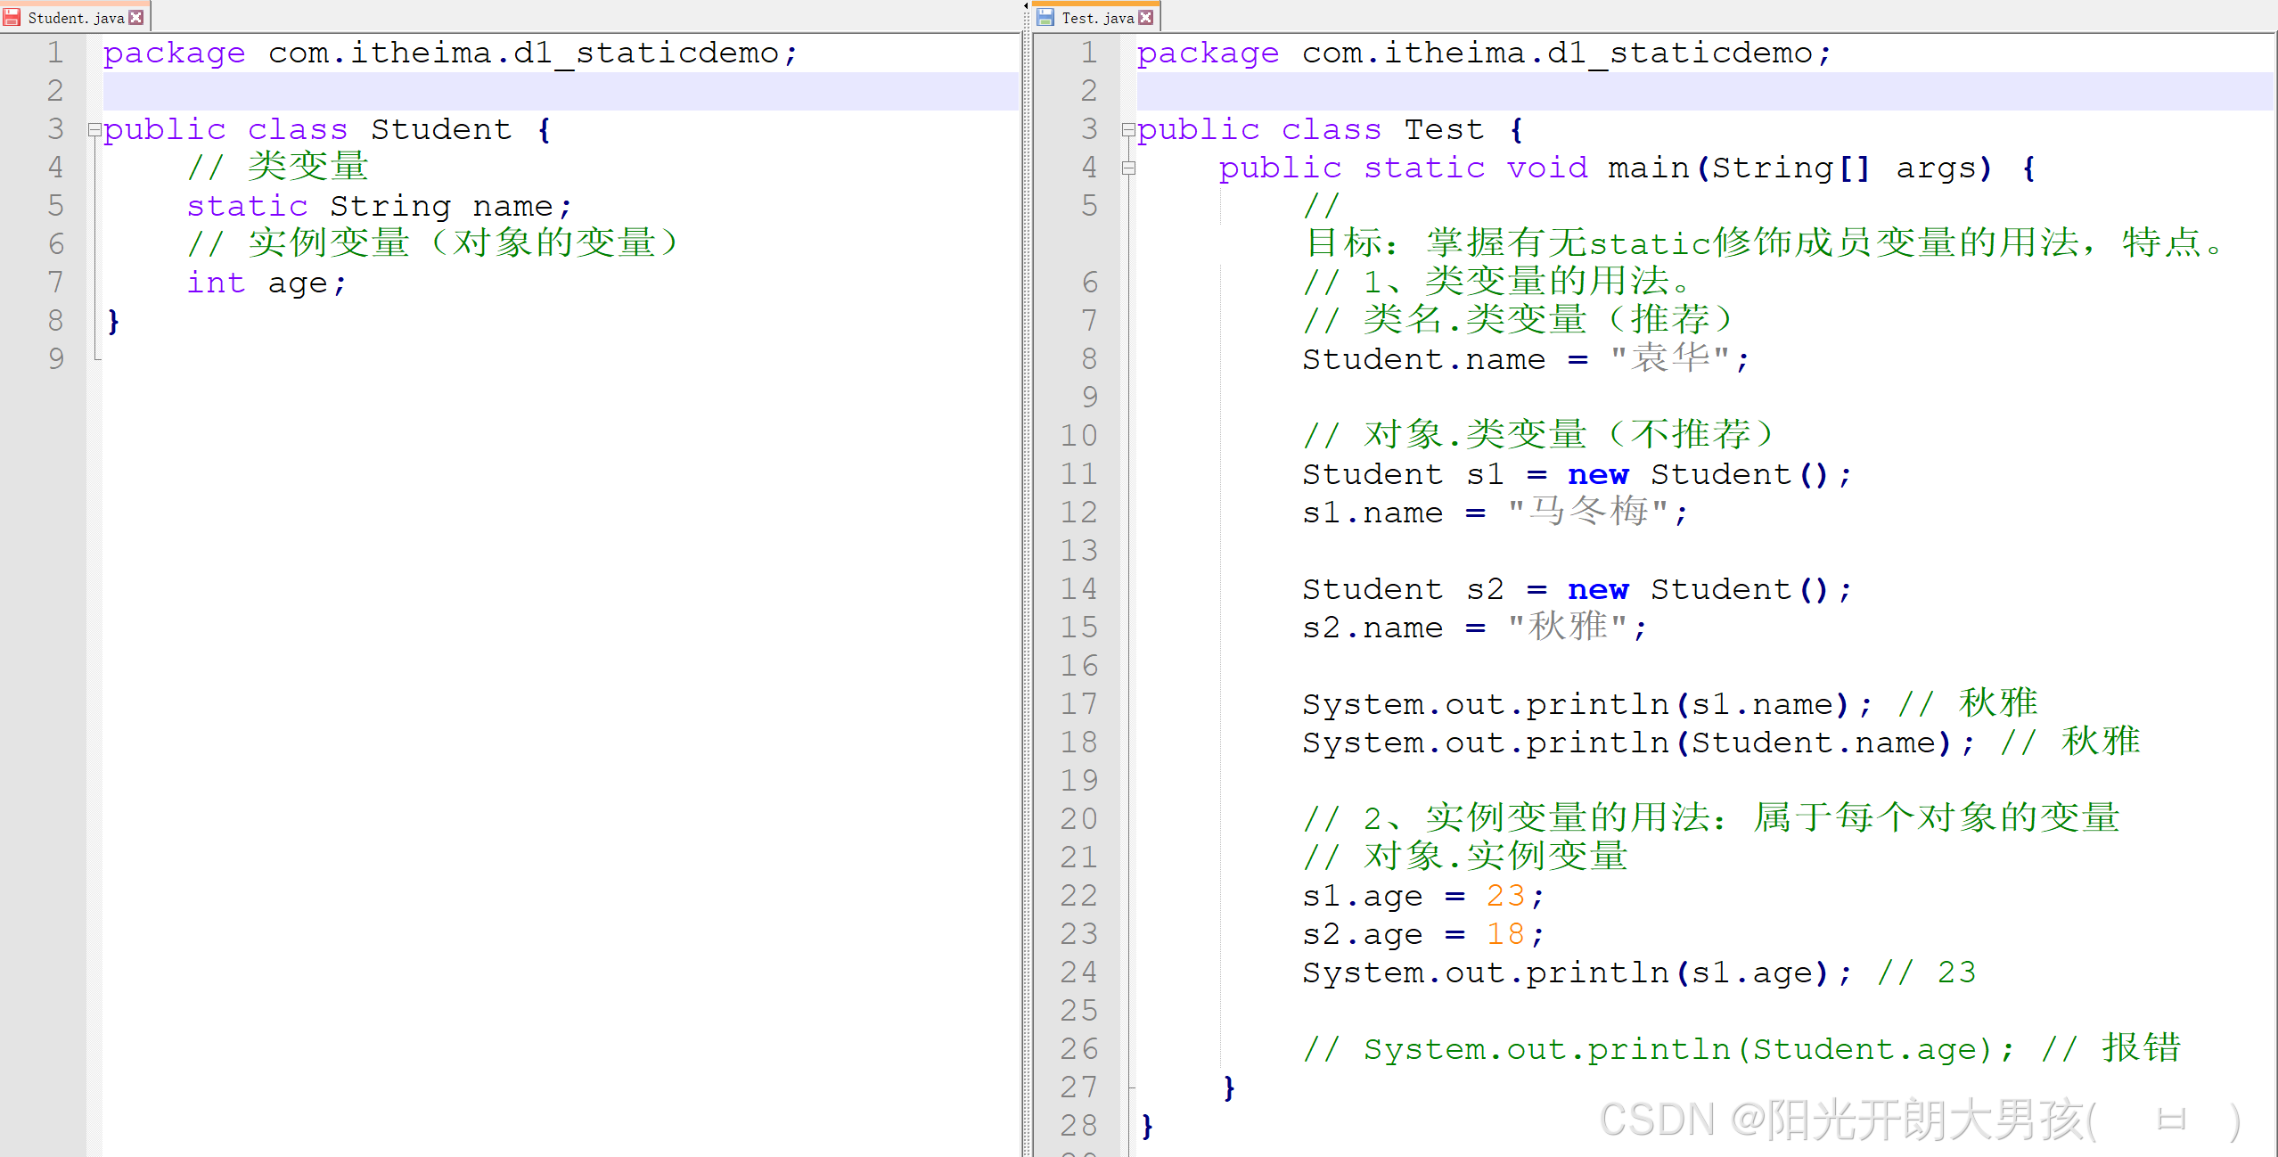The height and width of the screenshot is (1157, 2278).
Task: Click the Student.name = "袁华" statement
Action: 1524,360
